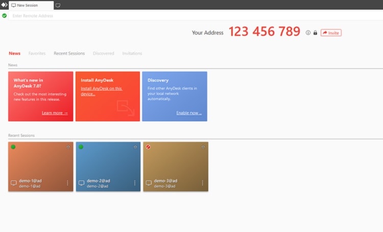Open the demo-3@ad session thumbnail
This screenshot has width=383, height=232.
[x=176, y=167]
